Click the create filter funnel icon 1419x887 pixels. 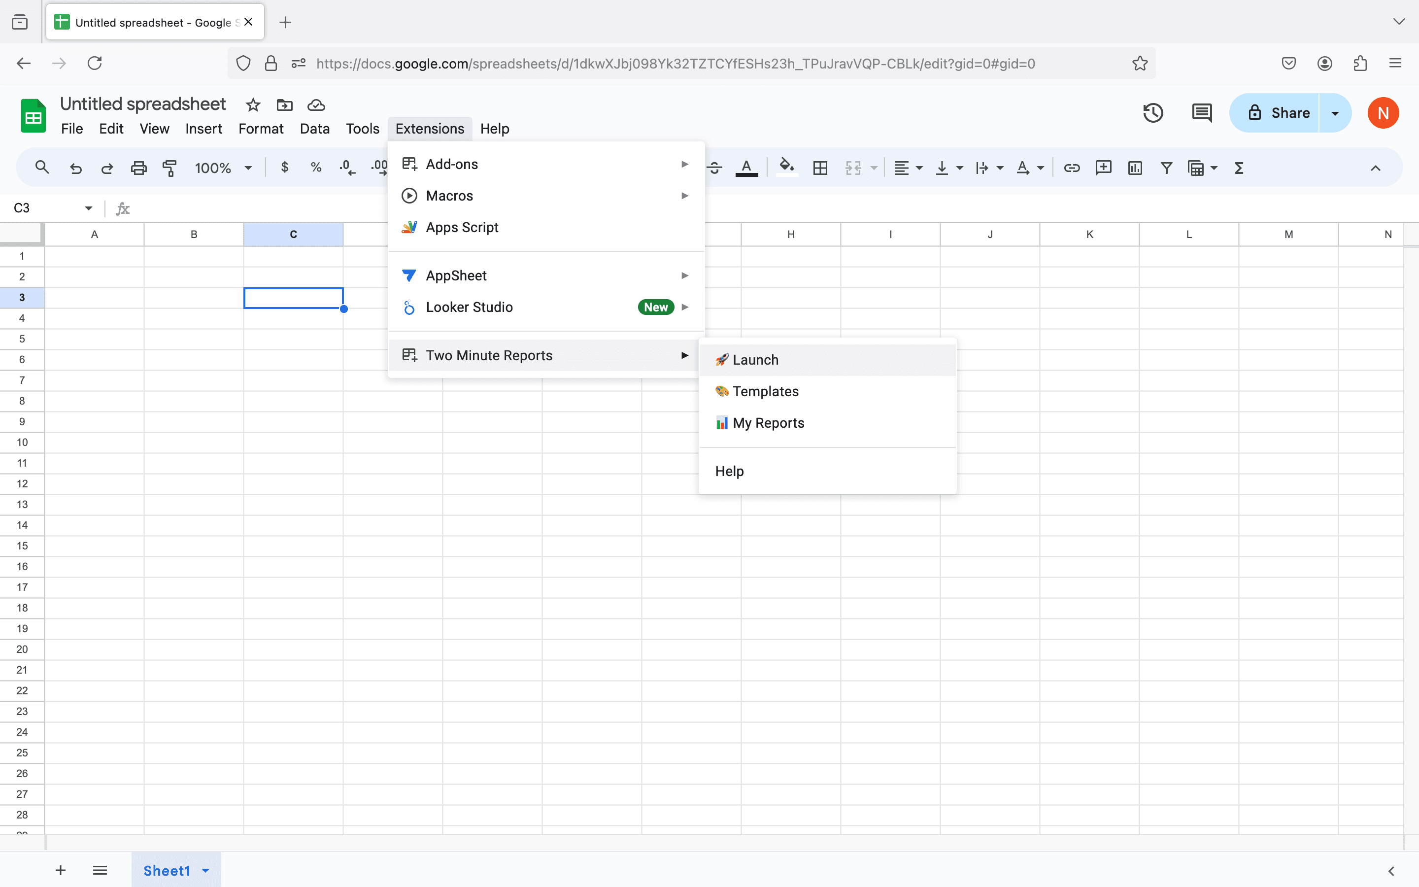coord(1166,169)
